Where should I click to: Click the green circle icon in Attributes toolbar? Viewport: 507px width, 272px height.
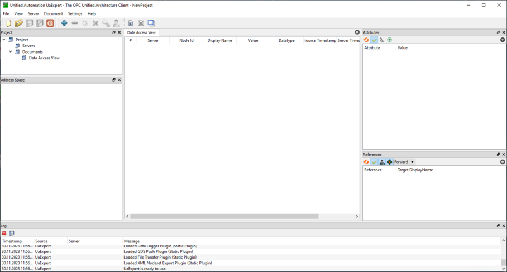[x=390, y=40]
